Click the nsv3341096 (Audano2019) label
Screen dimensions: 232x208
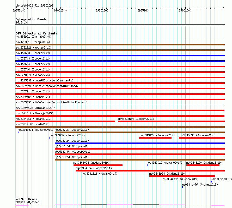[x=200, y=185]
